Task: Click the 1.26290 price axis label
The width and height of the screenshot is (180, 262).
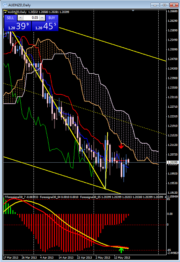Action: [172, 21]
